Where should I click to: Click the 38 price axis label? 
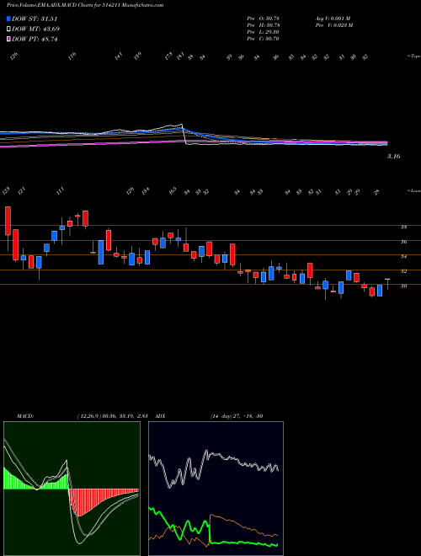tap(403, 227)
